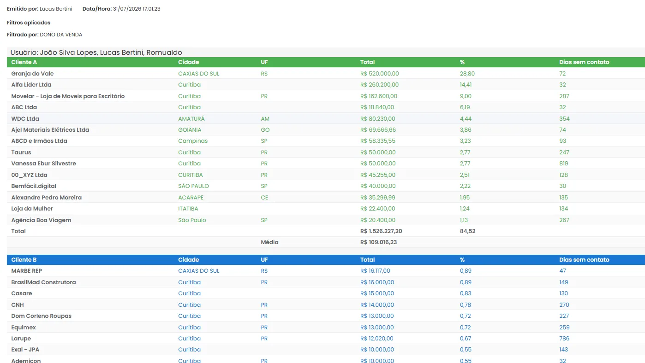Click city 'ACARAPE'
The height and width of the screenshot is (363, 645).
pyautogui.click(x=191, y=198)
